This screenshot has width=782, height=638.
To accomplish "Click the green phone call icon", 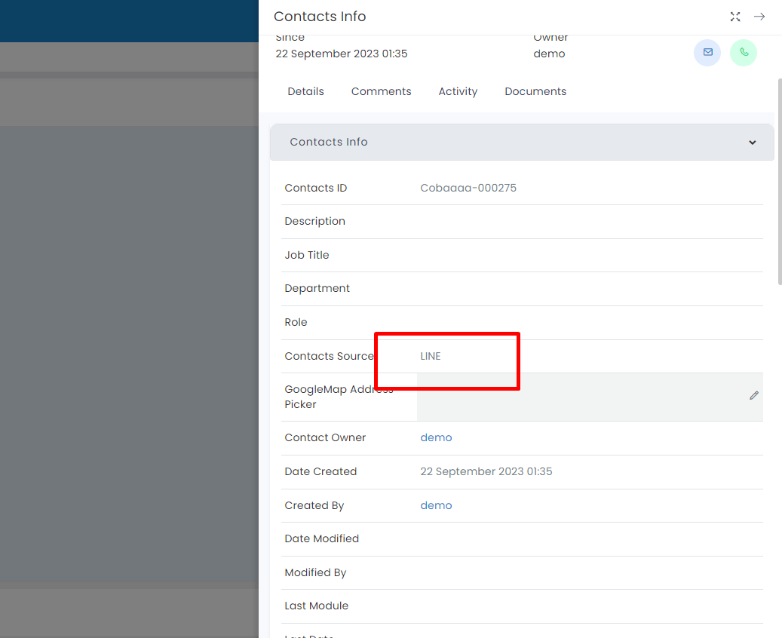I will (743, 52).
